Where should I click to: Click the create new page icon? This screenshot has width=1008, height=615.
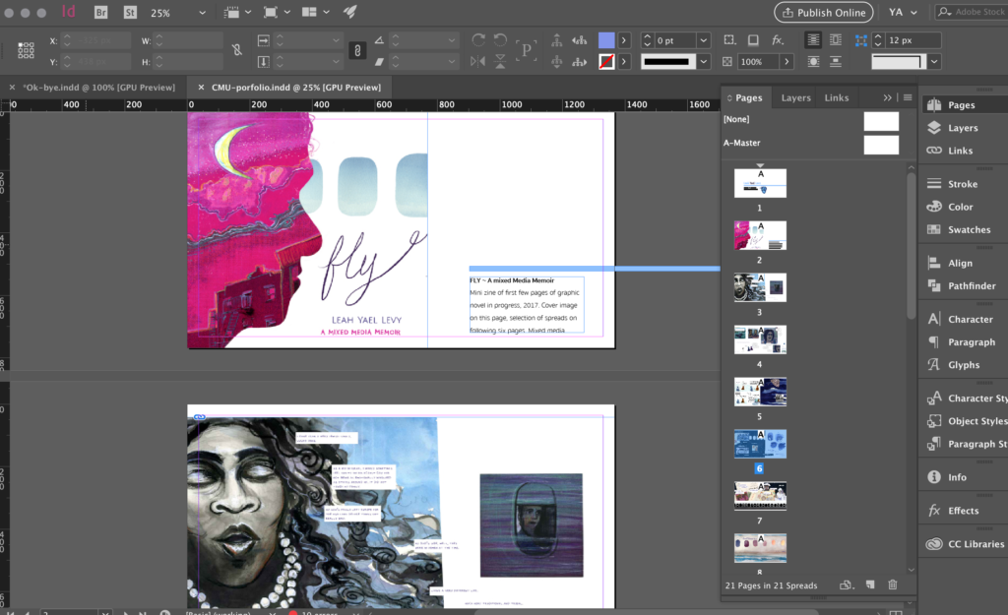coord(870,584)
